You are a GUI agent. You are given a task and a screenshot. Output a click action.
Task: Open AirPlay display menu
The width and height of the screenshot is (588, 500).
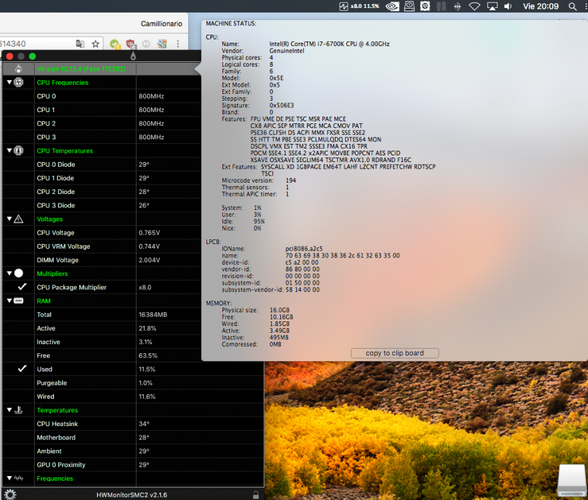[x=492, y=7]
